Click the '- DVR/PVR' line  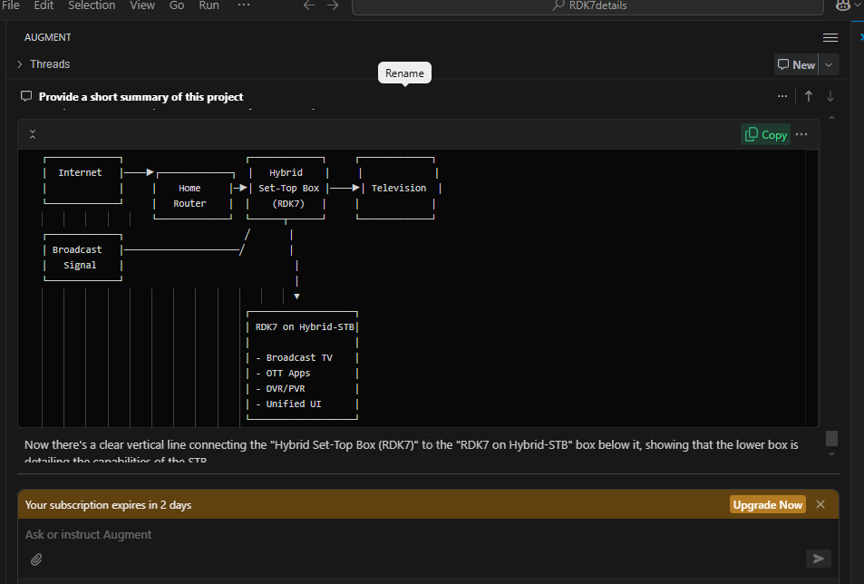pos(280,388)
